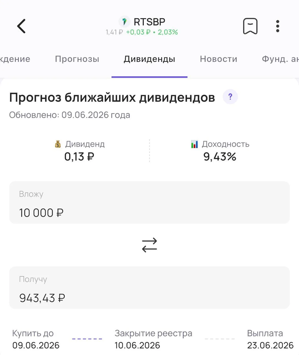
Task: Tap the Выплата date 23.06.2026
Action: [x=270, y=345]
